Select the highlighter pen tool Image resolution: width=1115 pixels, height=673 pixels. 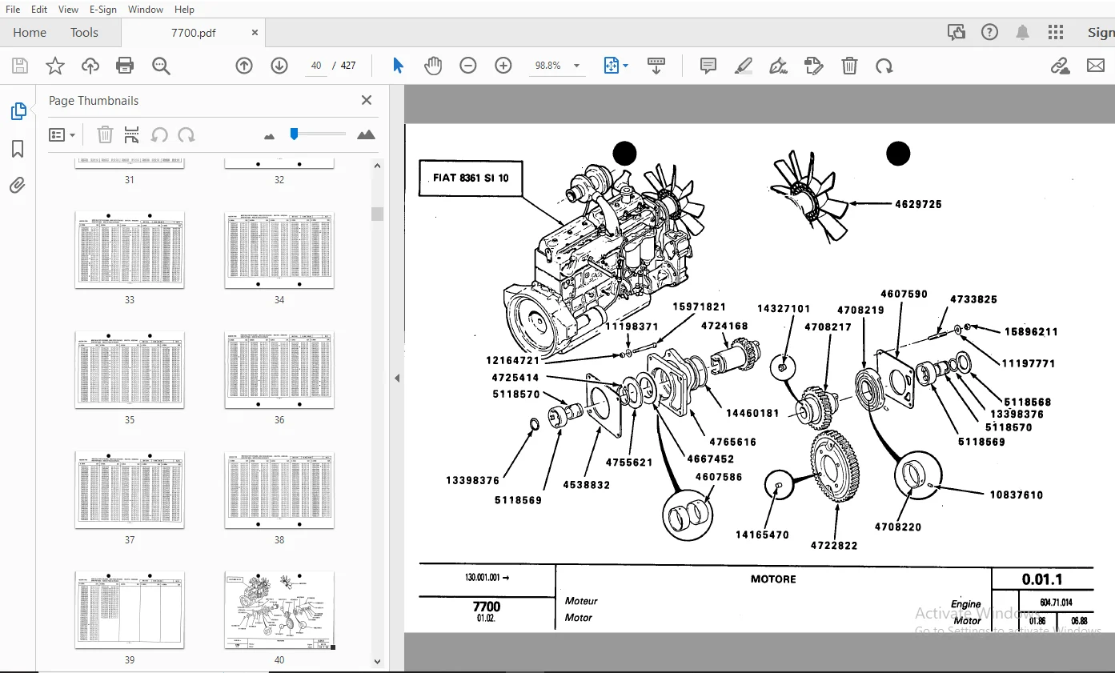click(744, 66)
